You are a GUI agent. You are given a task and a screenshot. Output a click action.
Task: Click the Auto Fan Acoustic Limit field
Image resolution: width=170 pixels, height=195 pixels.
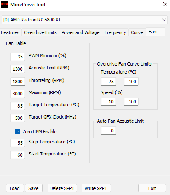pos(109,131)
